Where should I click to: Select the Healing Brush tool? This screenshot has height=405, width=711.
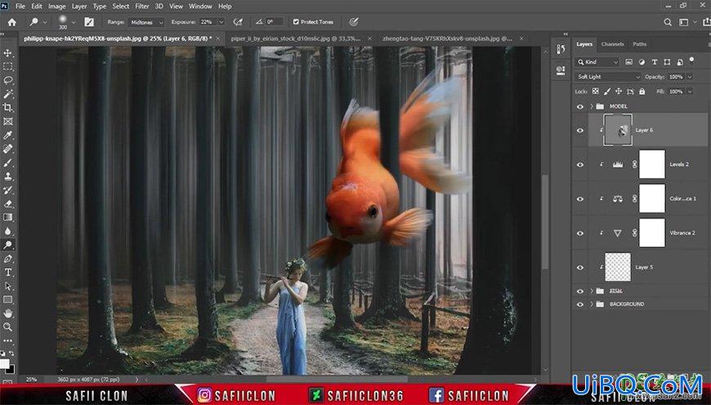tap(7, 149)
